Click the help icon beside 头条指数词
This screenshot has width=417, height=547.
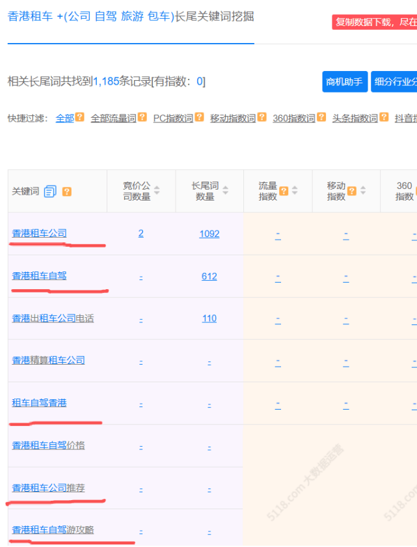[384, 117]
